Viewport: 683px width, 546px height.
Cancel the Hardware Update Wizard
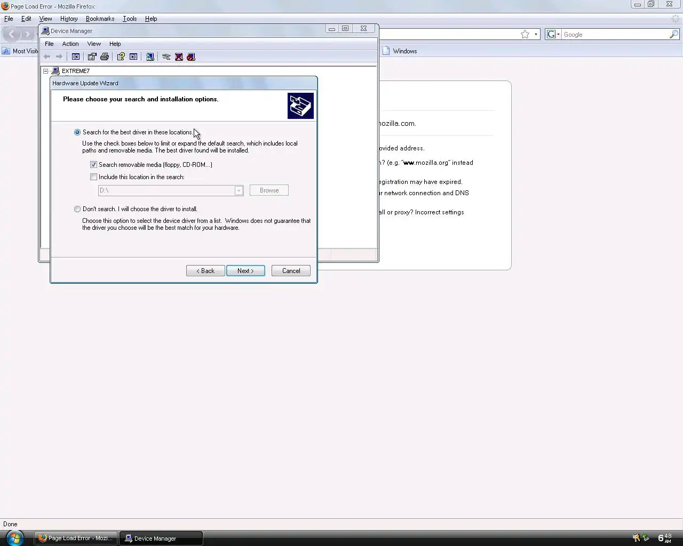point(291,271)
